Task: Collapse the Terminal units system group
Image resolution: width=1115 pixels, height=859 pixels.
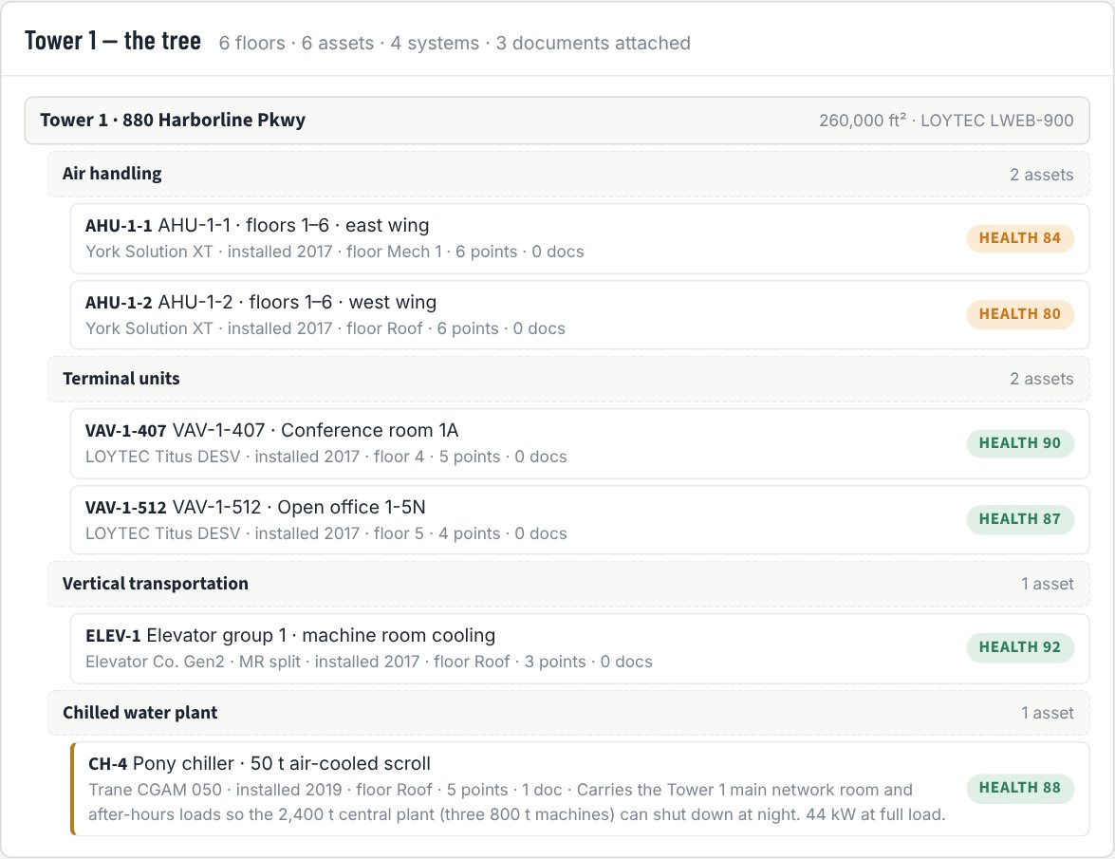Action: pyautogui.click(x=568, y=379)
